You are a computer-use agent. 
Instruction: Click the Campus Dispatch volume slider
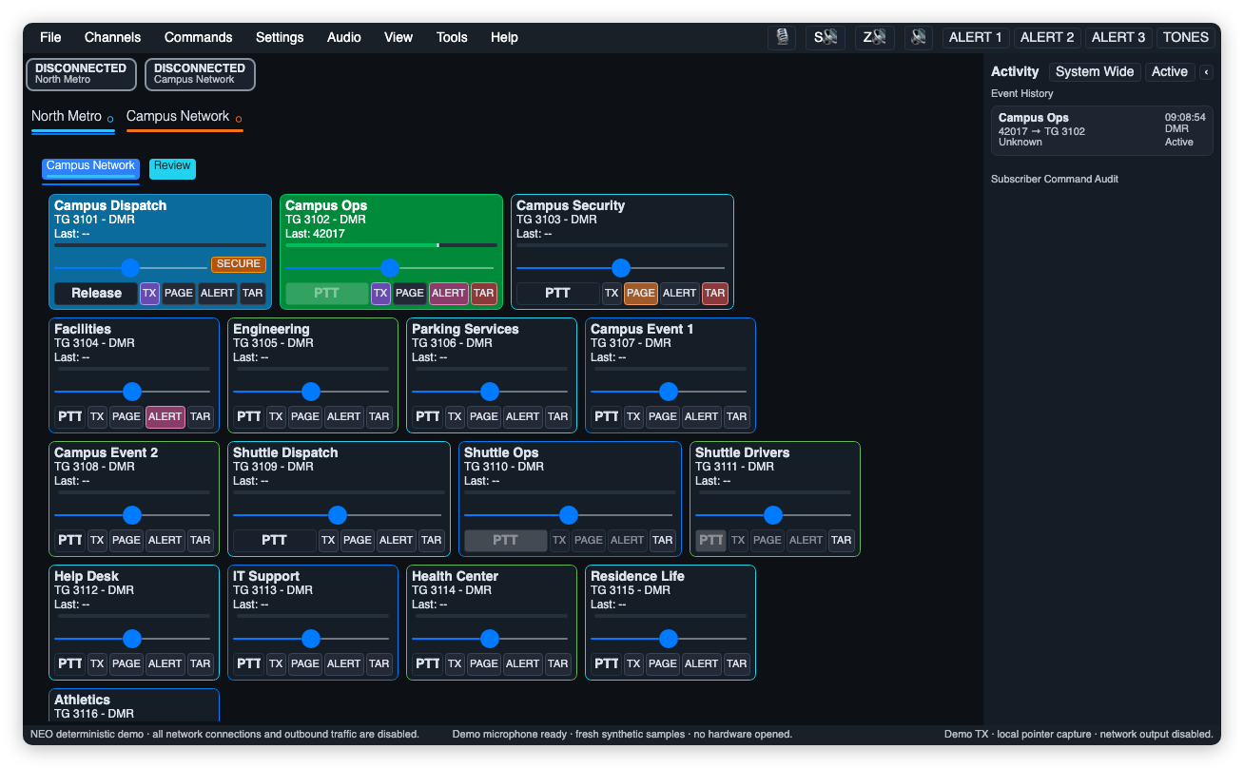[x=130, y=268]
